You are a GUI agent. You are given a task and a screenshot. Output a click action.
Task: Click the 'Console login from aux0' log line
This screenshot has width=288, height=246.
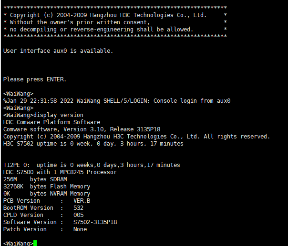pyautogui.click(x=117, y=101)
